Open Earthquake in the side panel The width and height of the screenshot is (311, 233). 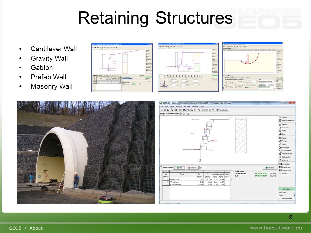pos(284,157)
